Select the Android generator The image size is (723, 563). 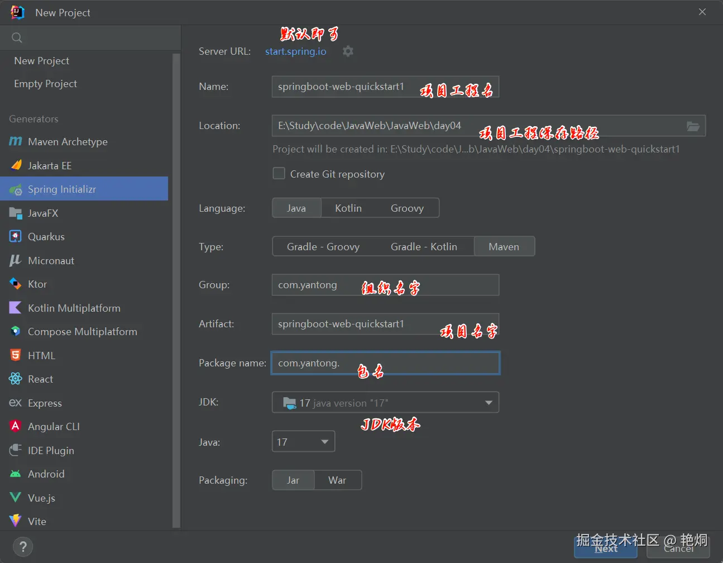point(84,474)
